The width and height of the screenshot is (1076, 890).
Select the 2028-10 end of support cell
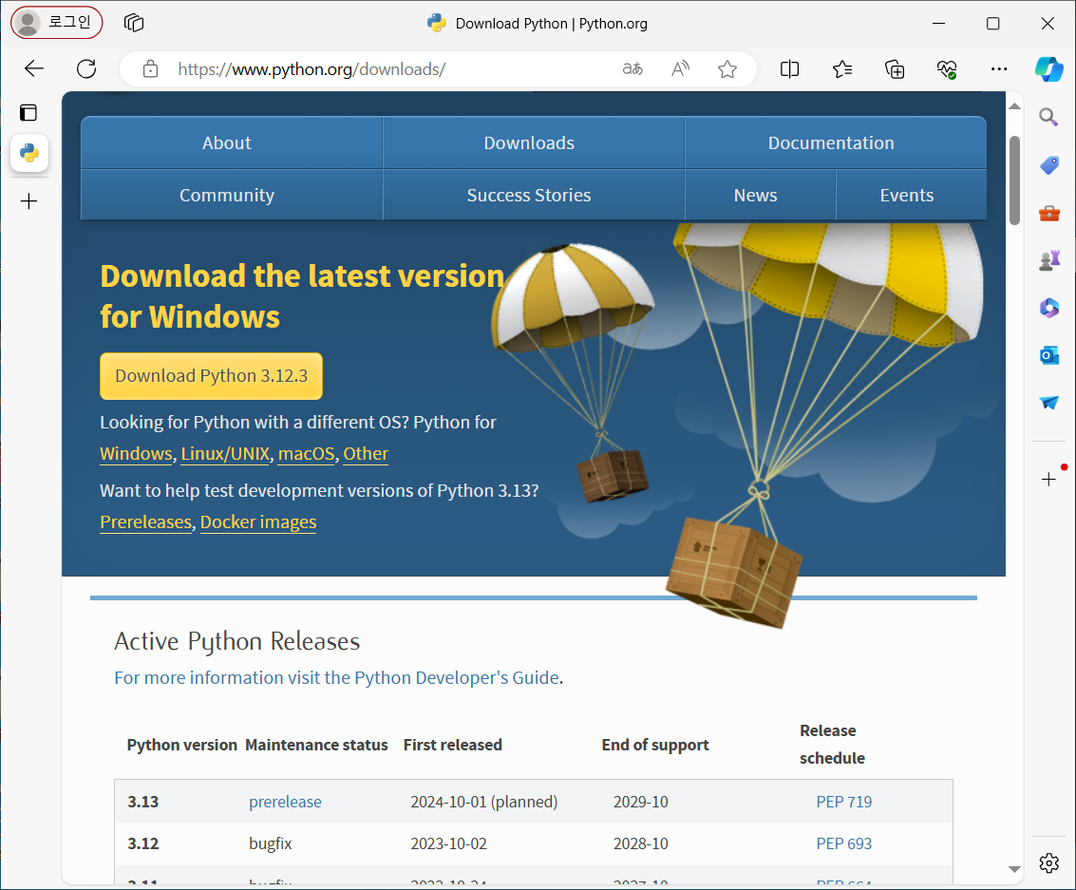(x=640, y=843)
